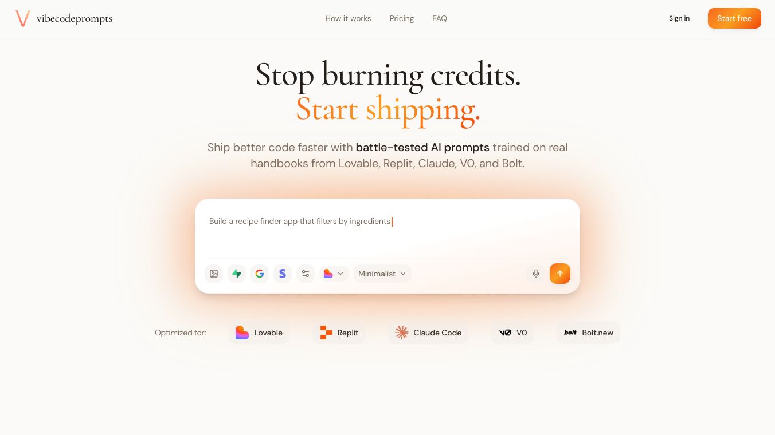Select the Bolt.new platform chip

588,333
